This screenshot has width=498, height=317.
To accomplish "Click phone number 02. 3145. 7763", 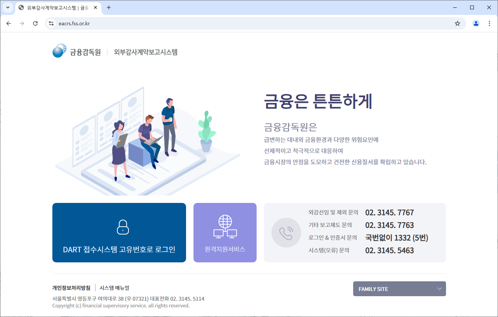I will point(390,225).
